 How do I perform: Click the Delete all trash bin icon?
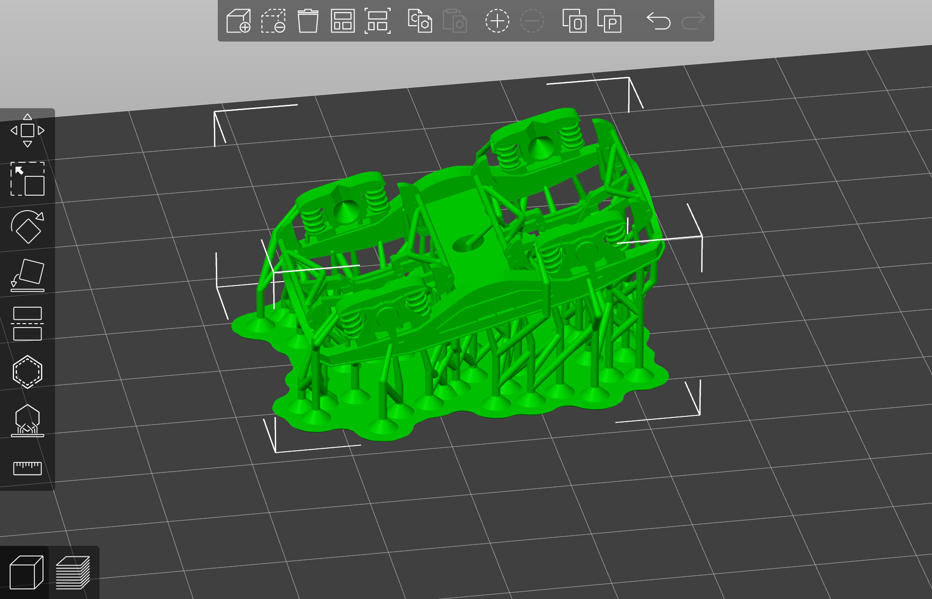click(x=308, y=21)
